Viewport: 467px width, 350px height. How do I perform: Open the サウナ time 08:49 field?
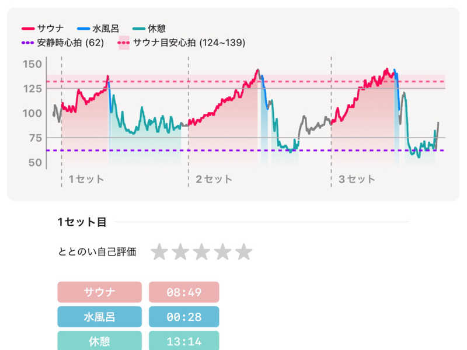[x=184, y=292]
